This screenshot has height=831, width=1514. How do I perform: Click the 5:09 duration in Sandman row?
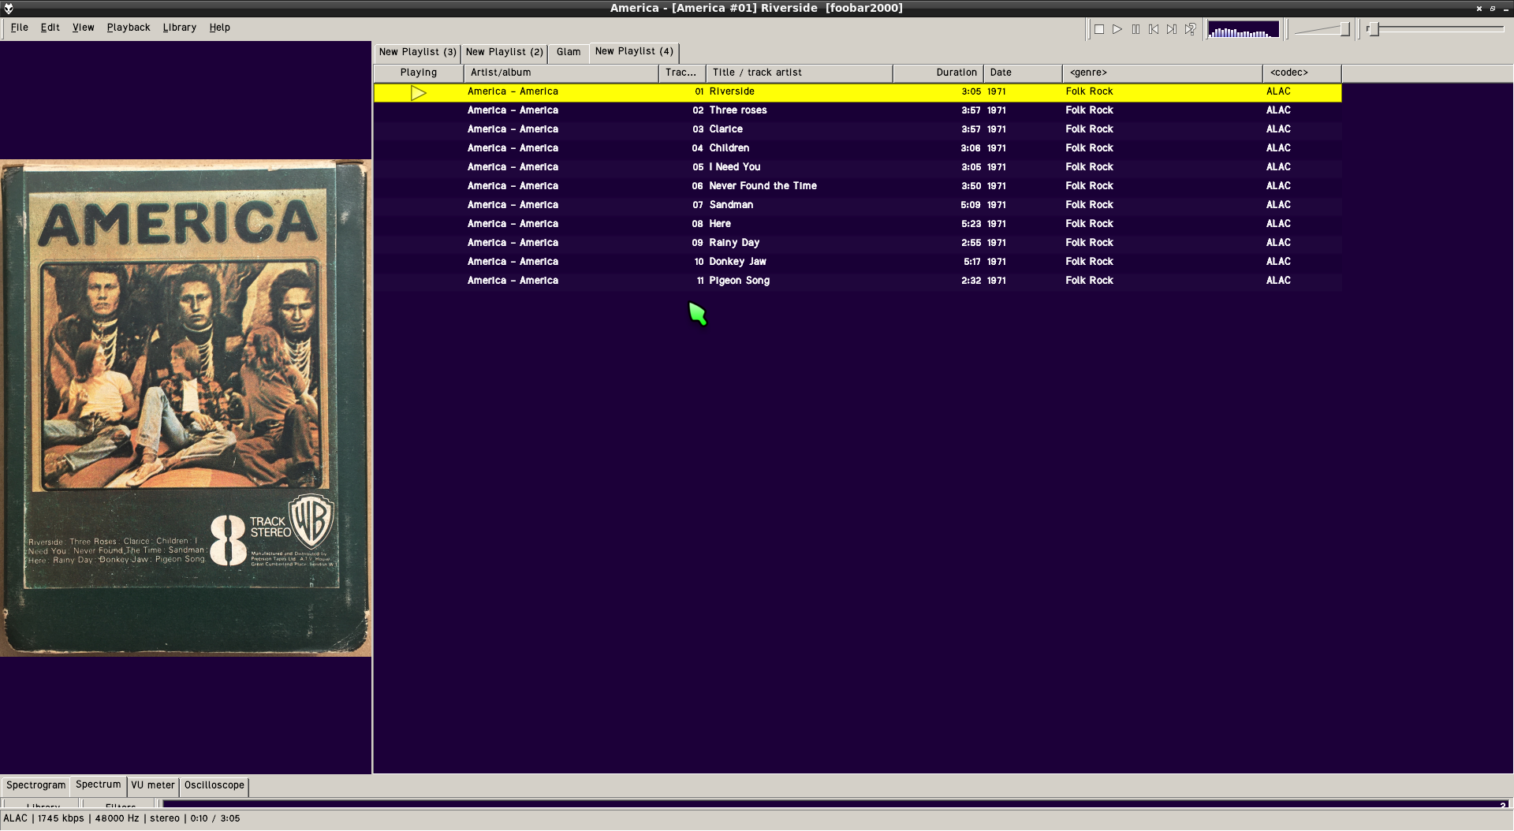971,205
